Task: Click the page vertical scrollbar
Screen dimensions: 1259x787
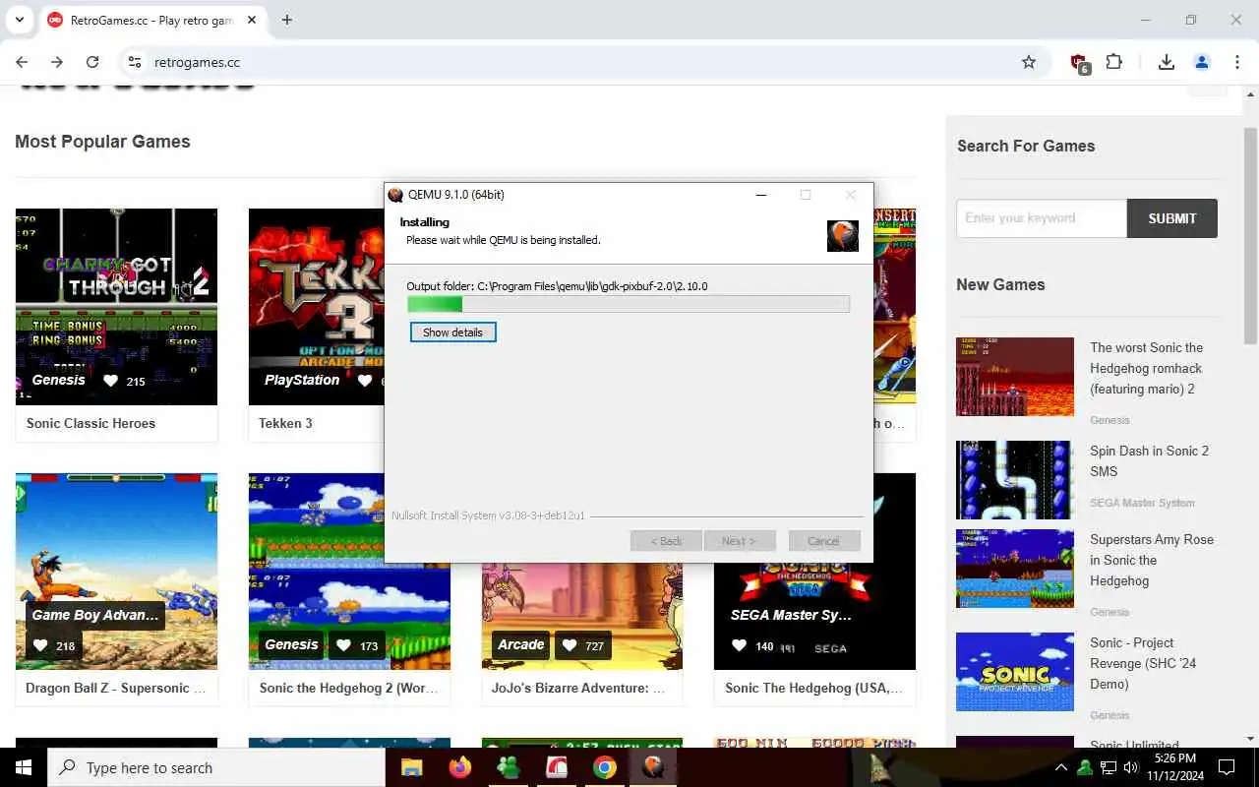Action: [1250, 236]
